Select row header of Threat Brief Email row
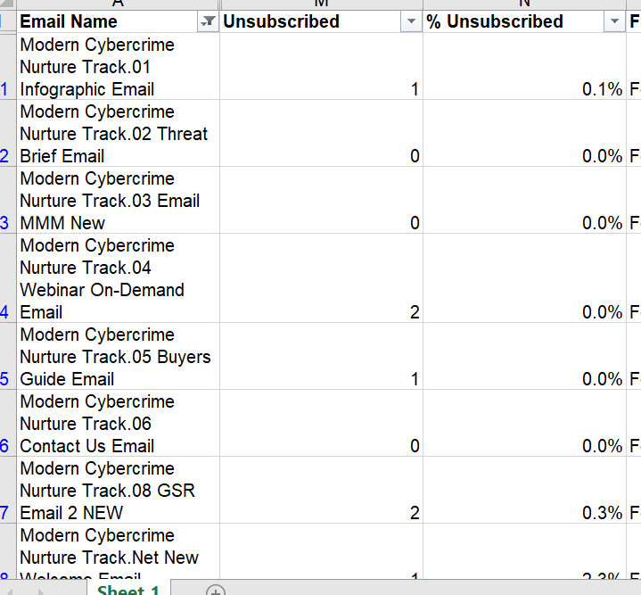This screenshot has height=595, width=641. tap(8, 133)
